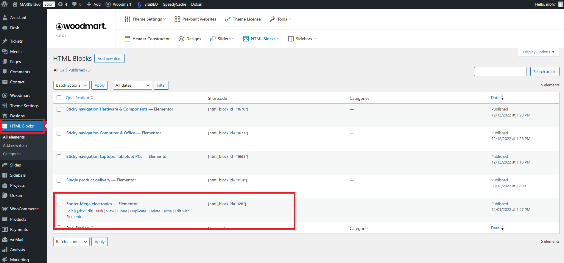Expand Display Options panel
This screenshot has height=263, width=564.
(x=539, y=52)
